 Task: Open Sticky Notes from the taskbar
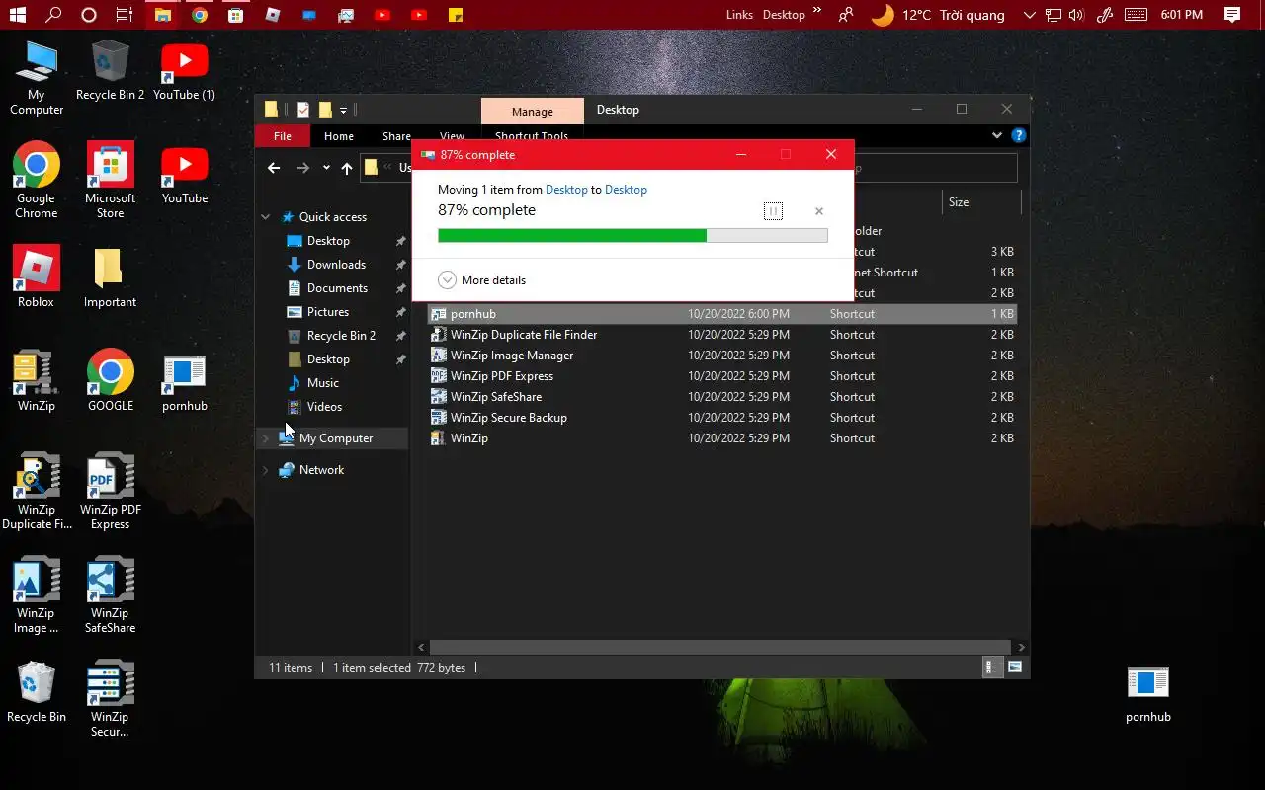455,15
